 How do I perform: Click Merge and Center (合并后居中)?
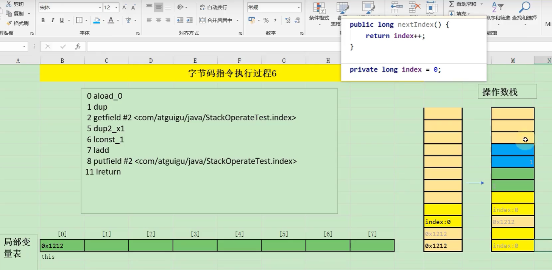(x=216, y=20)
